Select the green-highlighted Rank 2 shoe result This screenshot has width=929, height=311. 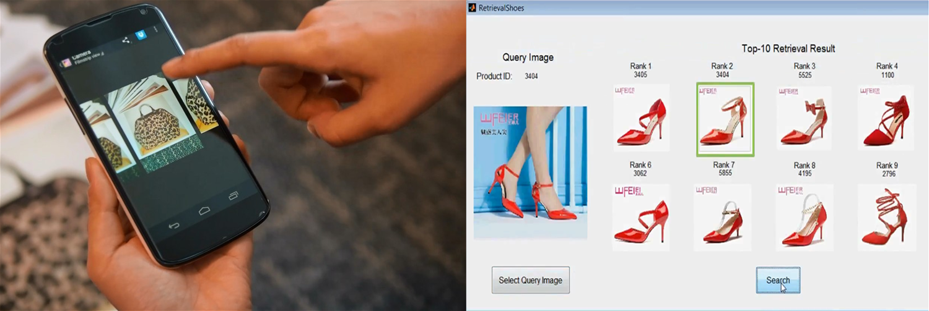pos(725,119)
